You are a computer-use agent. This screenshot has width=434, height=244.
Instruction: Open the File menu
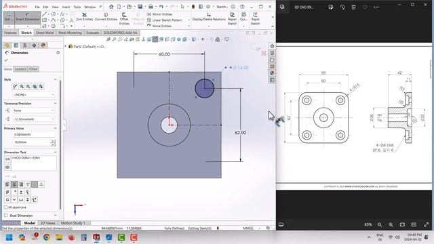click(37, 7)
